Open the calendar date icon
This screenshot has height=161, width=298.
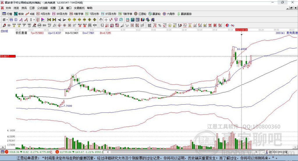click(x=127, y=20)
